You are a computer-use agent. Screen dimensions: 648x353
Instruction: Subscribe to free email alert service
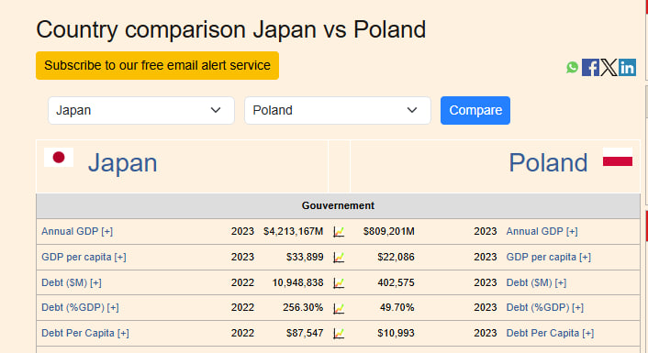coord(158,65)
